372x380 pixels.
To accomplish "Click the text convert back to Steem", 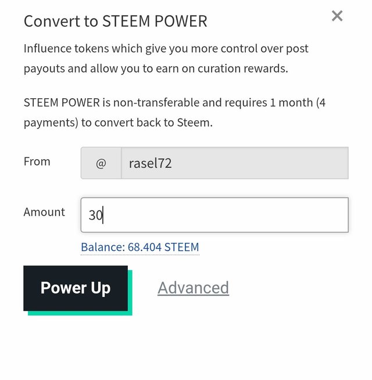I will pos(153,123).
